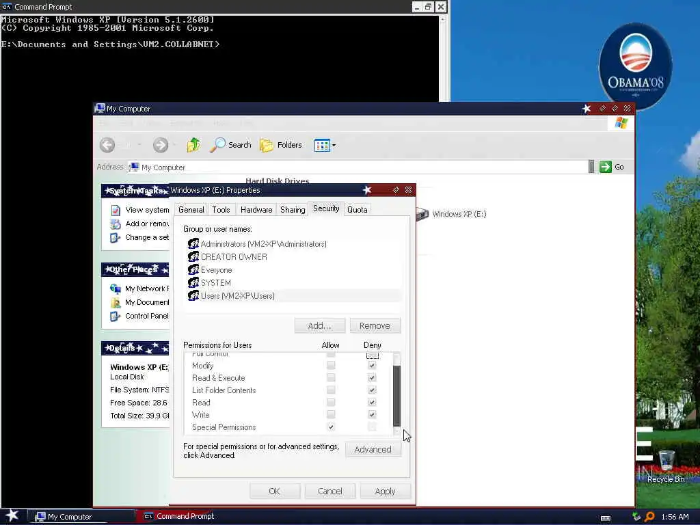Click View system information link
This screenshot has width=700, height=525.
(x=139, y=210)
